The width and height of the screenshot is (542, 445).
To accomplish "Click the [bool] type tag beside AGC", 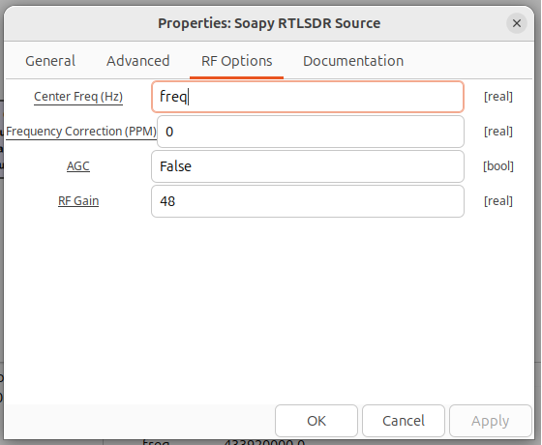I will point(498,166).
